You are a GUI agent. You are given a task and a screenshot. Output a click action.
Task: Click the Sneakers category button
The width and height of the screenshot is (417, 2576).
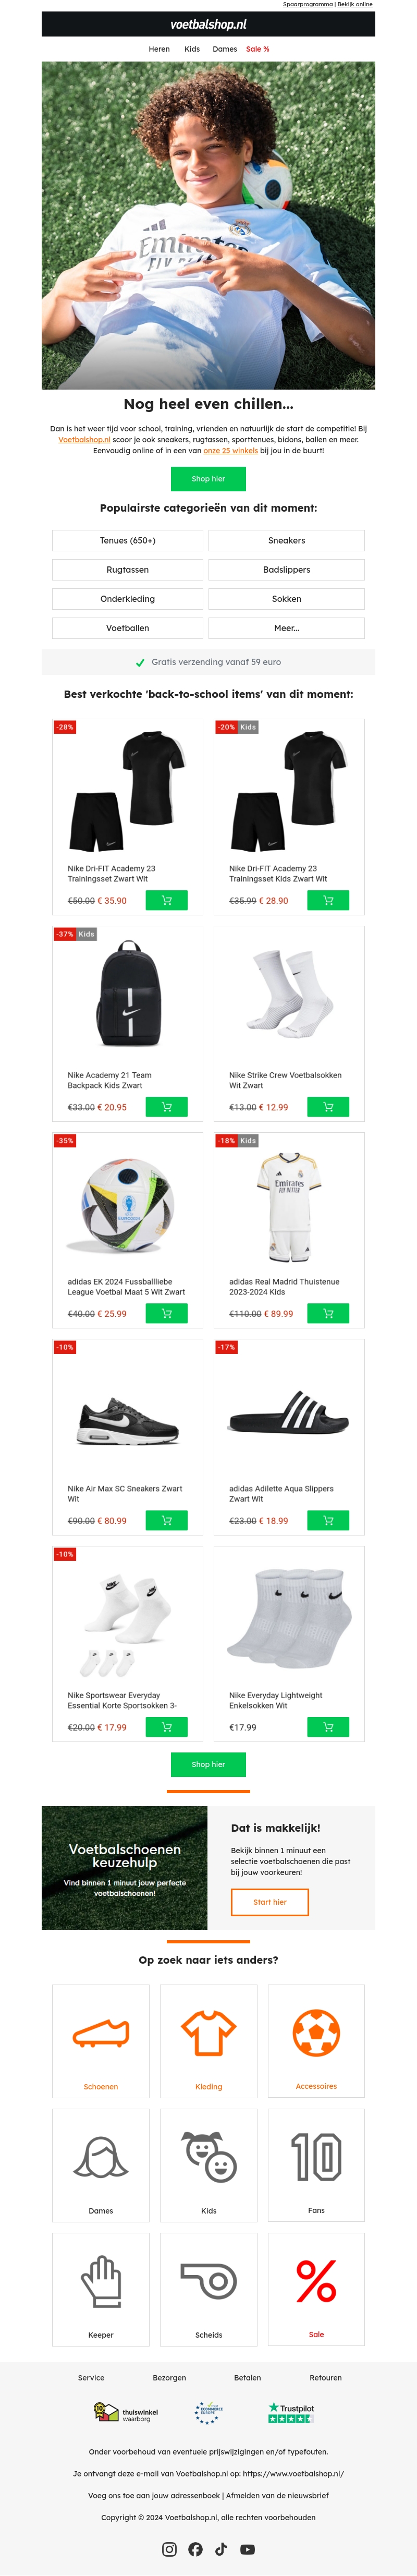[286, 540]
